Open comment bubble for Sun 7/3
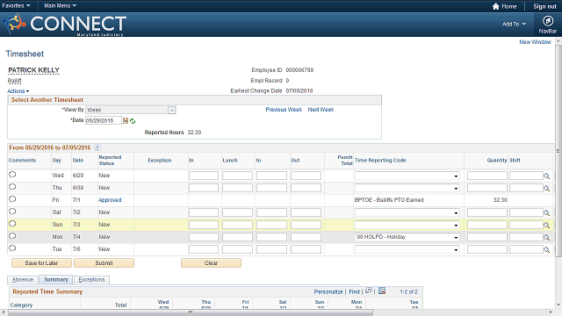The height and width of the screenshot is (316, 562). coord(12,224)
